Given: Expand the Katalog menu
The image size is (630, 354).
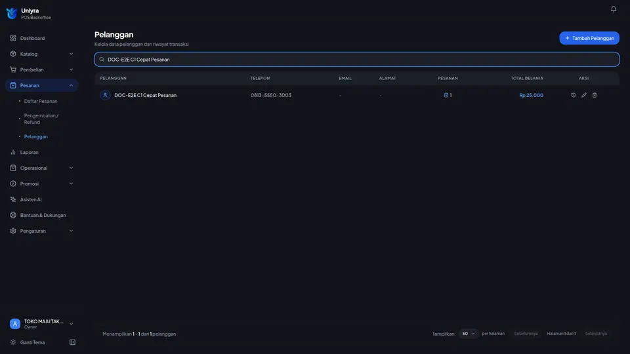Looking at the screenshot, I should (42, 54).
